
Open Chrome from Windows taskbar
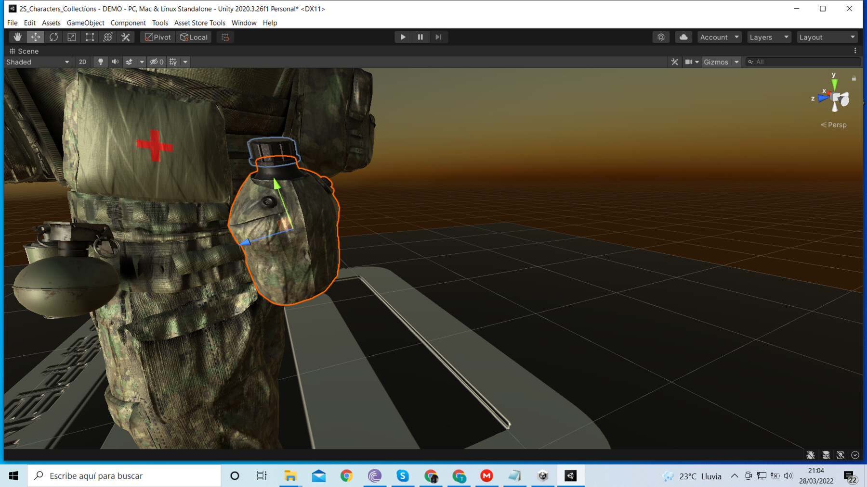click(346, 475)
